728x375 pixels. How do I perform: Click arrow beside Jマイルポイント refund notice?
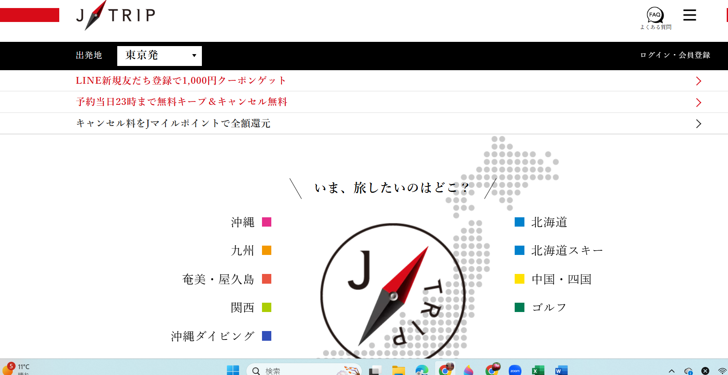pyautogui.click(x=698, y=124)
